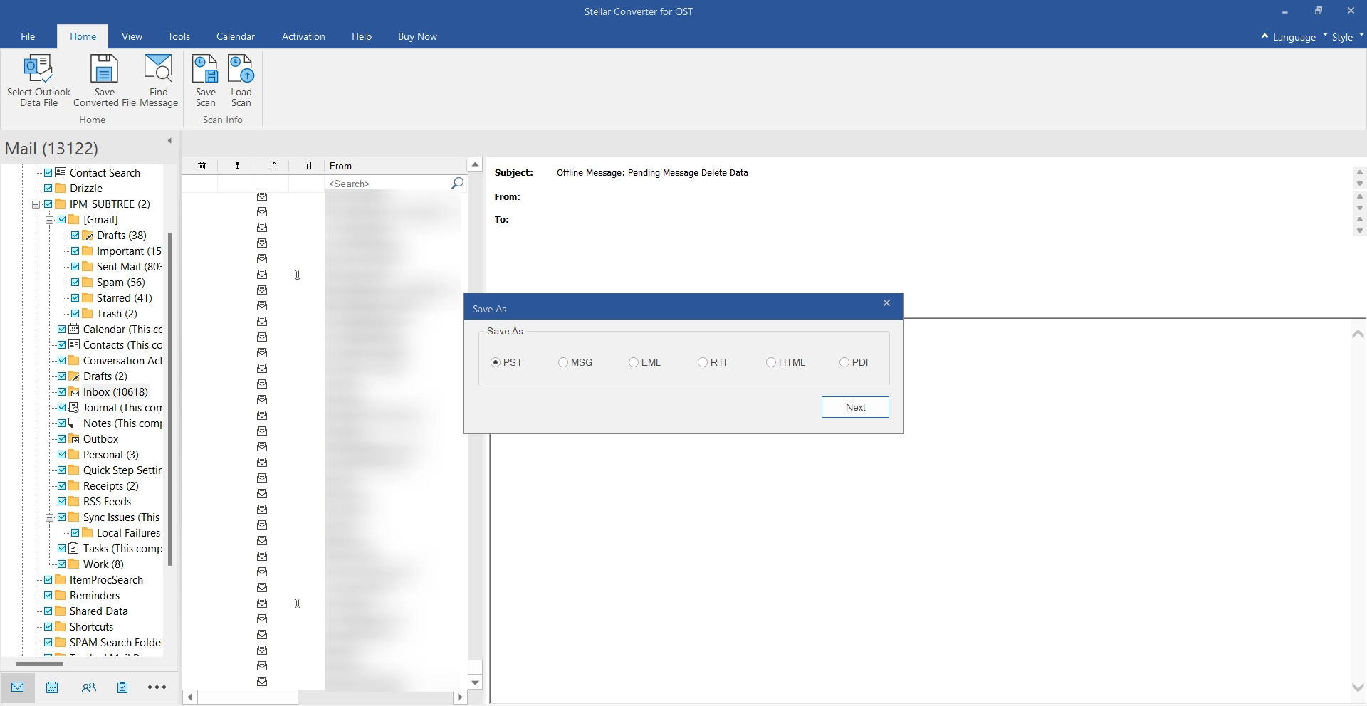
Task: Collapse the IPM_SUBTREE node
Action: [x=36, y=204]
